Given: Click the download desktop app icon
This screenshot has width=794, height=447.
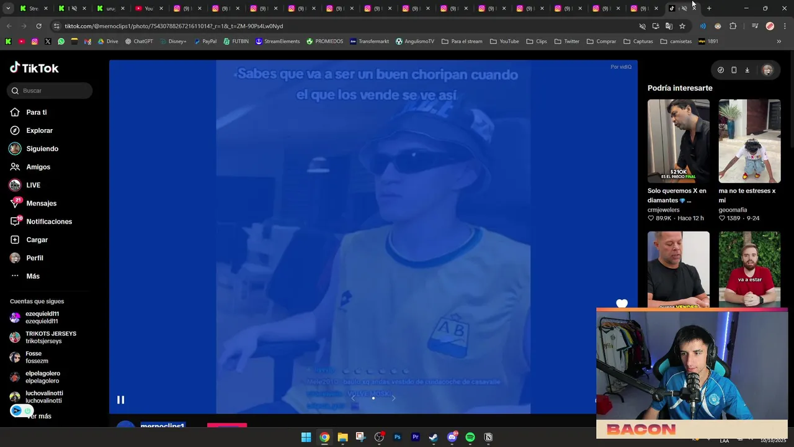Looking at the screenshot, I should click(x=747, y=70).
